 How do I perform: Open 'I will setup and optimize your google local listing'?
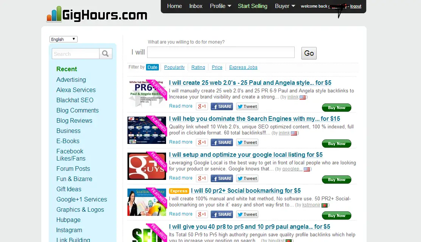click(x=245, y=155)
